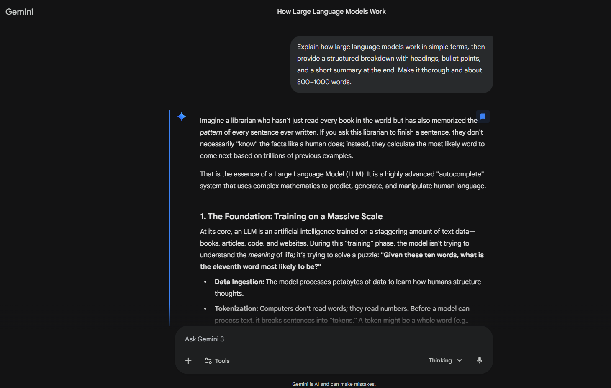
Task: Click the Gemini can make mistakes disclaimer
Action: [334, 384]
